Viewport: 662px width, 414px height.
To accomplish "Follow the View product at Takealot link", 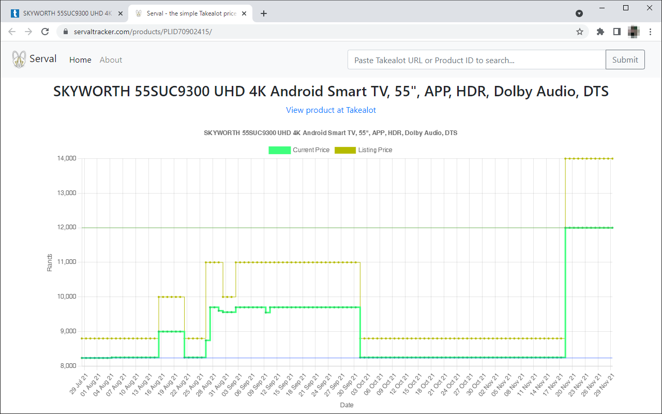I will (x=331, y=110).
